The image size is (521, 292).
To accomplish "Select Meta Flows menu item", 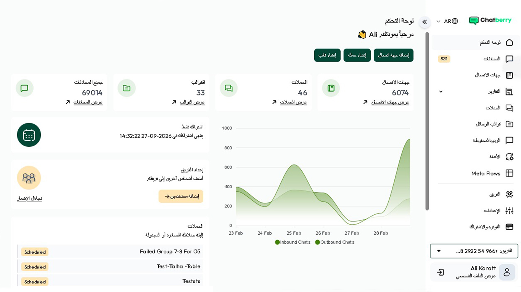I will [486, 173].
